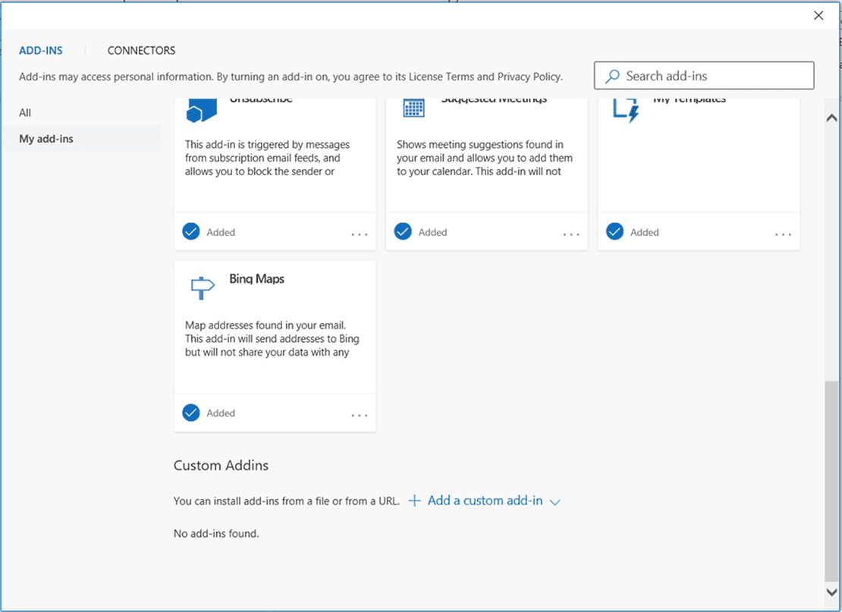Click the Suggested Meetings calendar icon
This screenshot has height=612, width=842.
(x=413, y=108)
